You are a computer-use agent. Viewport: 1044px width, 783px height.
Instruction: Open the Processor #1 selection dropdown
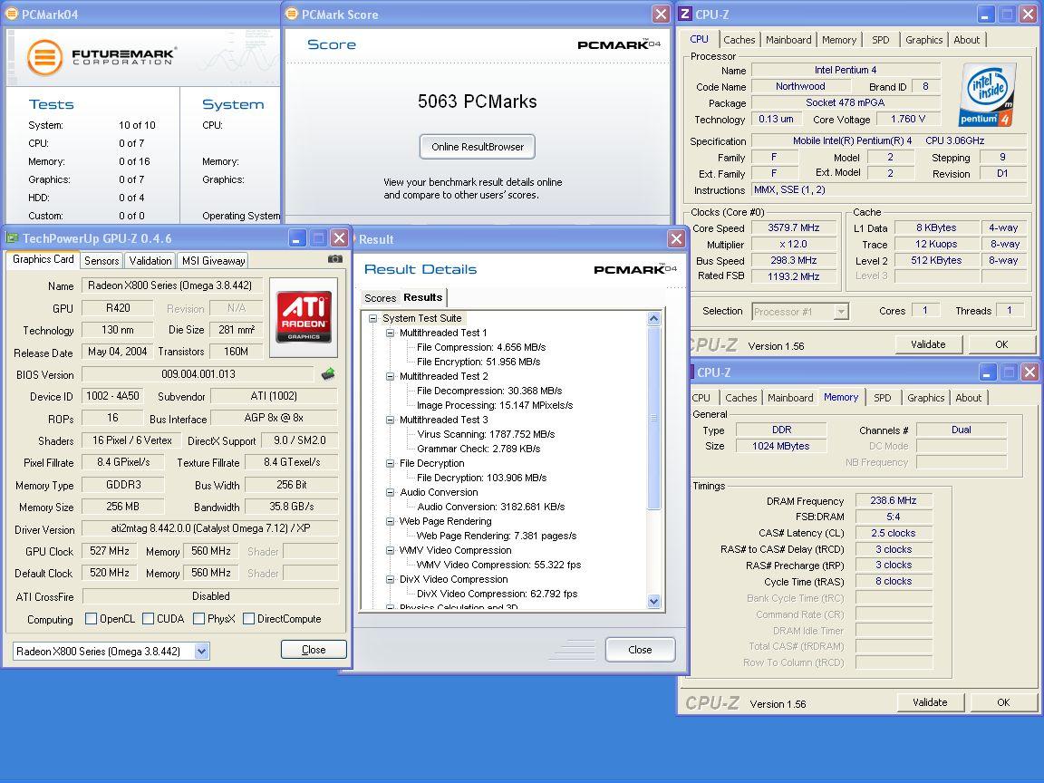coord(842,311)
